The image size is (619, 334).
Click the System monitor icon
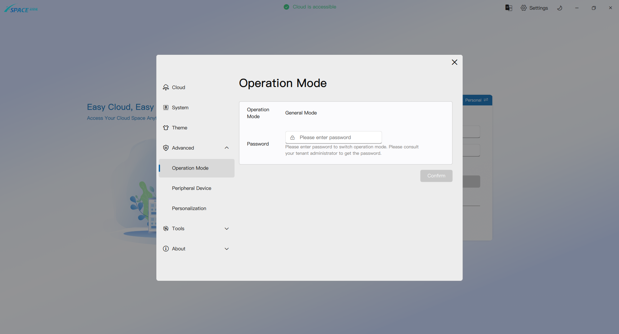tap(166, 108)
